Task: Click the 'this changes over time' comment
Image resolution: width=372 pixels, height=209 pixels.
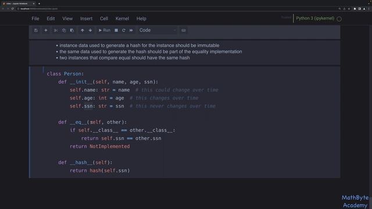Action: [164, 98]
